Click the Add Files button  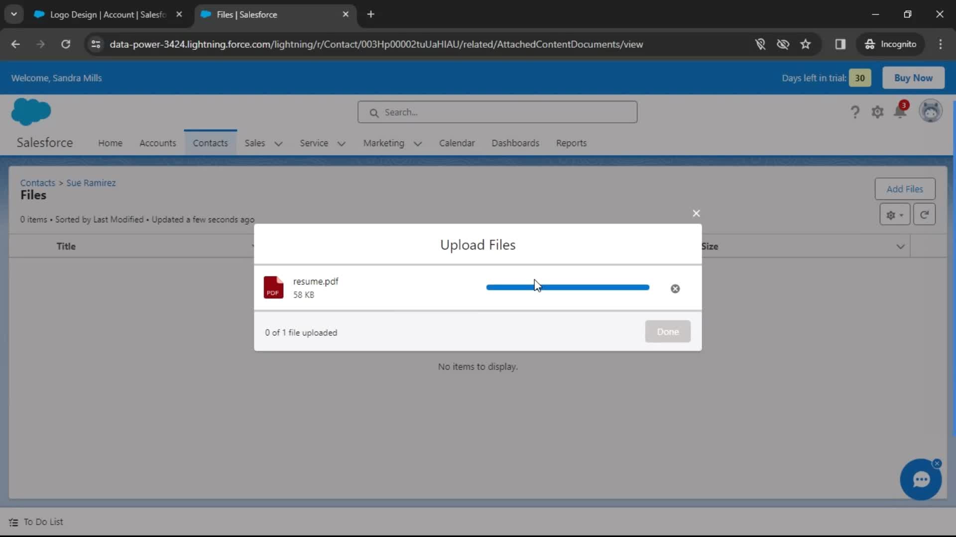tap(905, 189)
